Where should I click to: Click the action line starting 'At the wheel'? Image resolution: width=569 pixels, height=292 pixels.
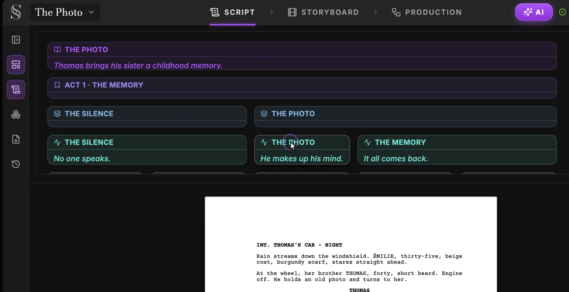359,276
